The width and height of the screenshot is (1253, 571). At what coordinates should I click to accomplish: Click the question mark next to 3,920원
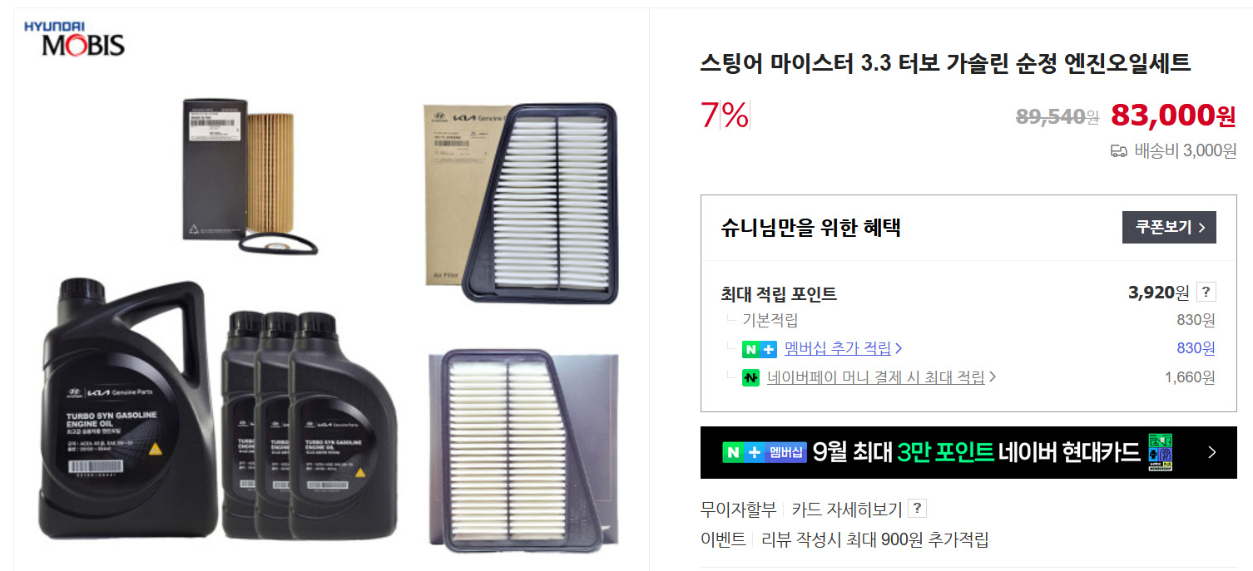[1206, 292]
